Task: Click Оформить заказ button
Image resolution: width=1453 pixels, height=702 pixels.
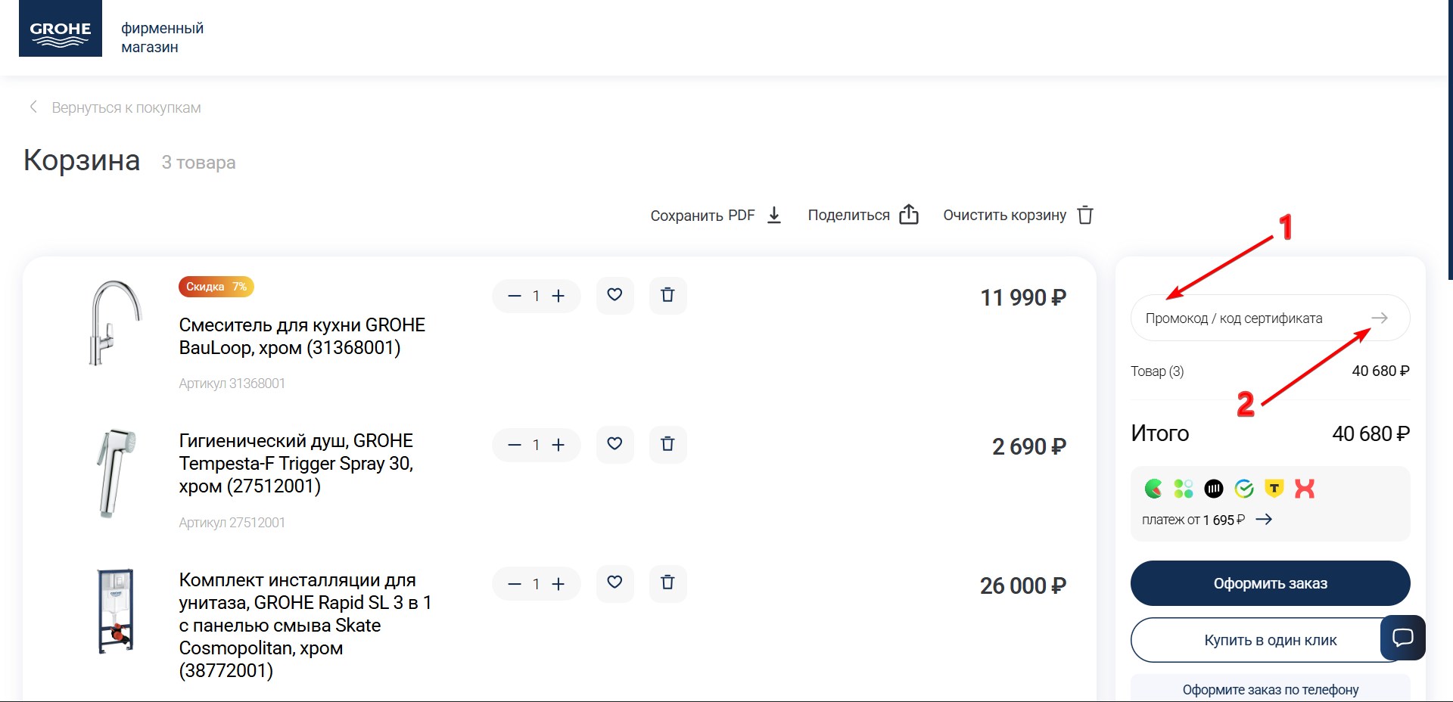Action: (1270, 583)
